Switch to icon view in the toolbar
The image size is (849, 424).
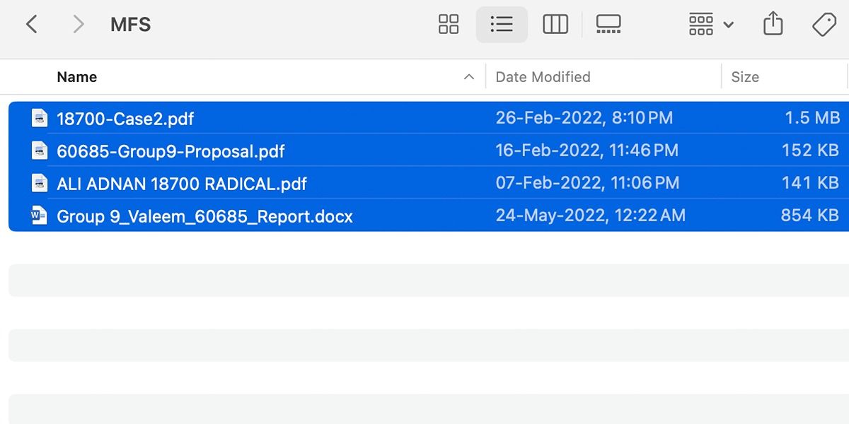click(448, 23)
